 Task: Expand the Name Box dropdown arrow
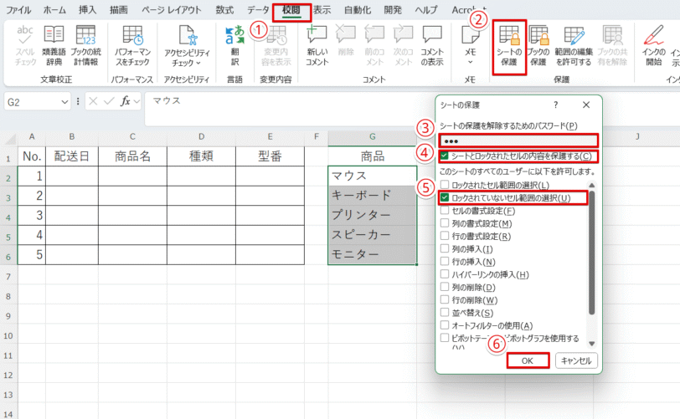[x=64, y=102]
